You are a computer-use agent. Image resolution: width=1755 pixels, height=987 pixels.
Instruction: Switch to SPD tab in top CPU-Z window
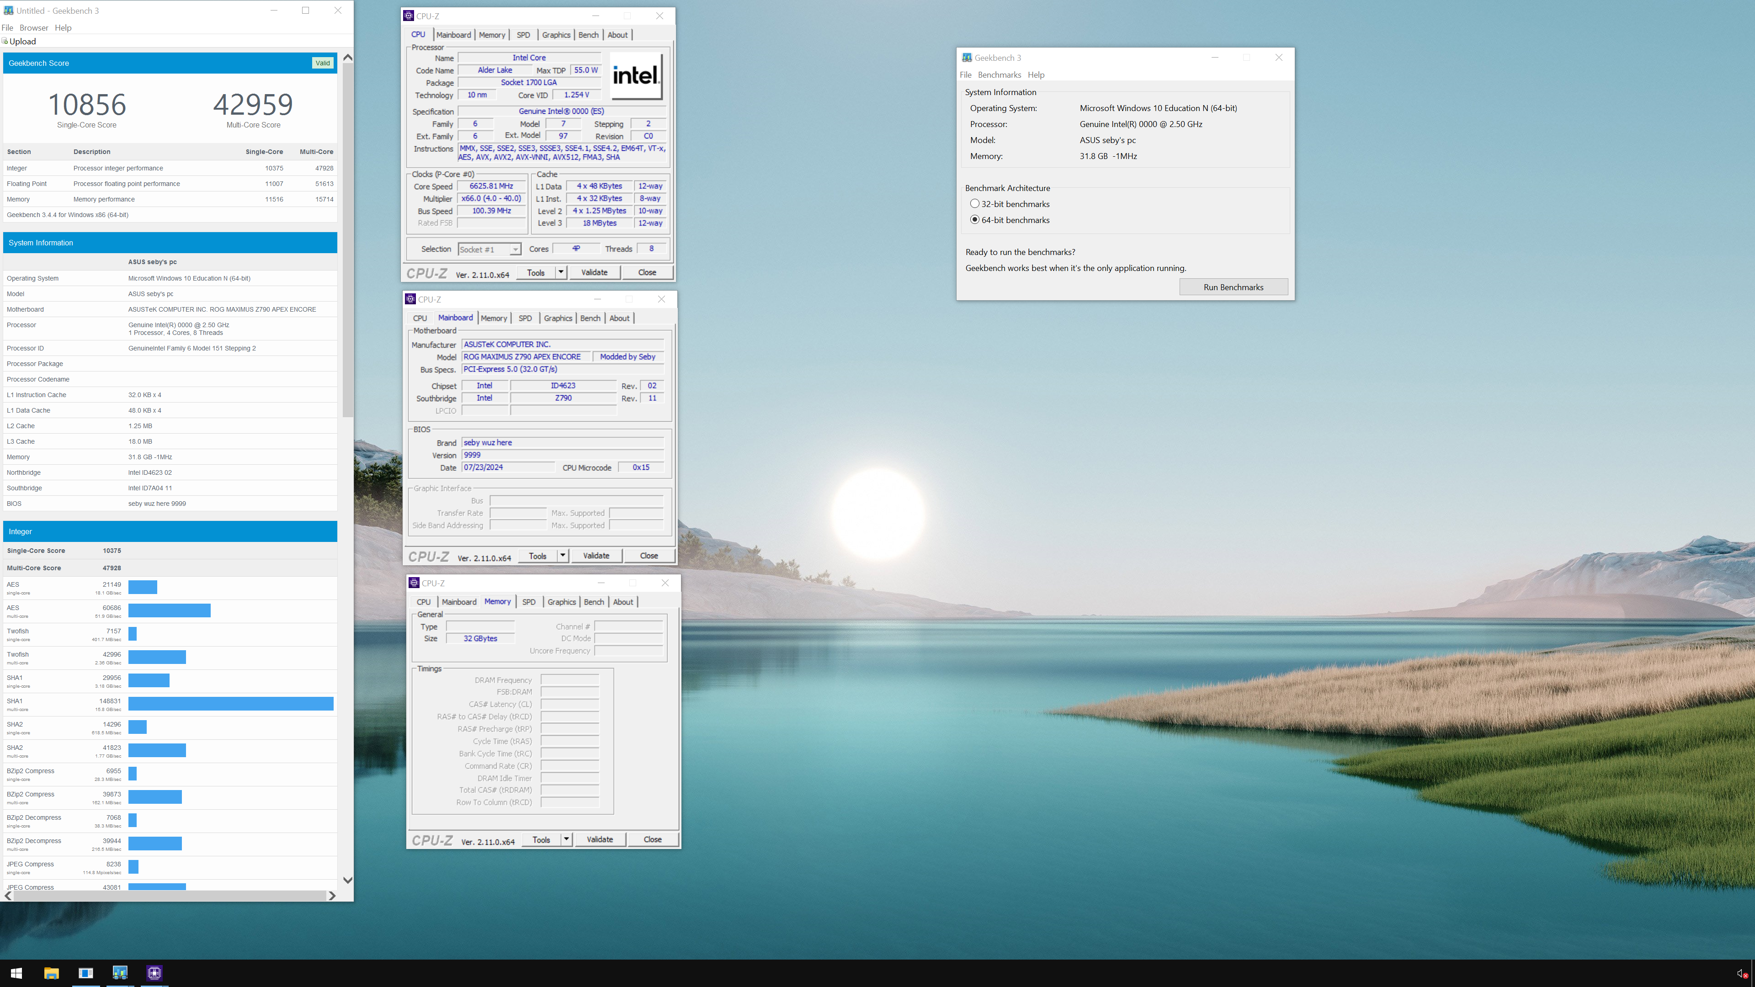[523, 35]
